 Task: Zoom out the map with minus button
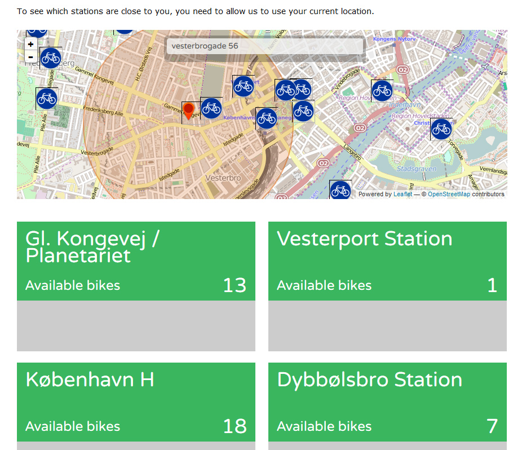pos(31,56)
